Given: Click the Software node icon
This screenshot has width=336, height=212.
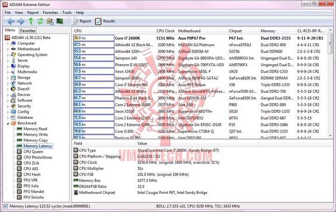Looking at the screenshot, I should [x=14, y=100].
